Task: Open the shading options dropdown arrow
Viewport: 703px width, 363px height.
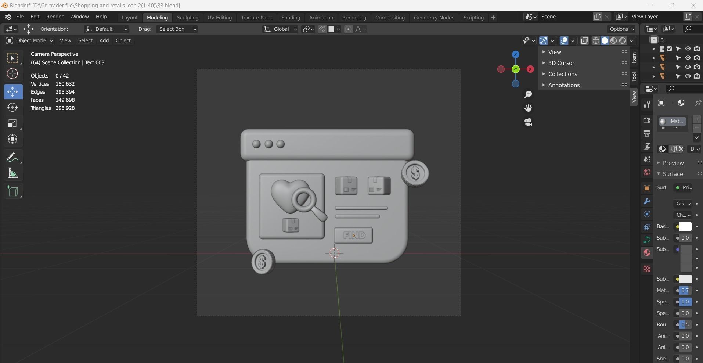Action: pos(631,41)
